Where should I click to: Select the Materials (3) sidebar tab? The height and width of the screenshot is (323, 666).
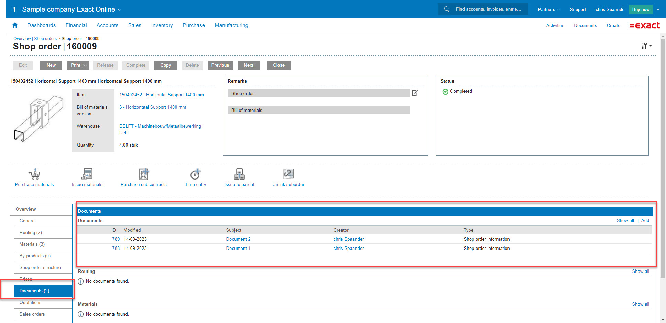point(43,244)
